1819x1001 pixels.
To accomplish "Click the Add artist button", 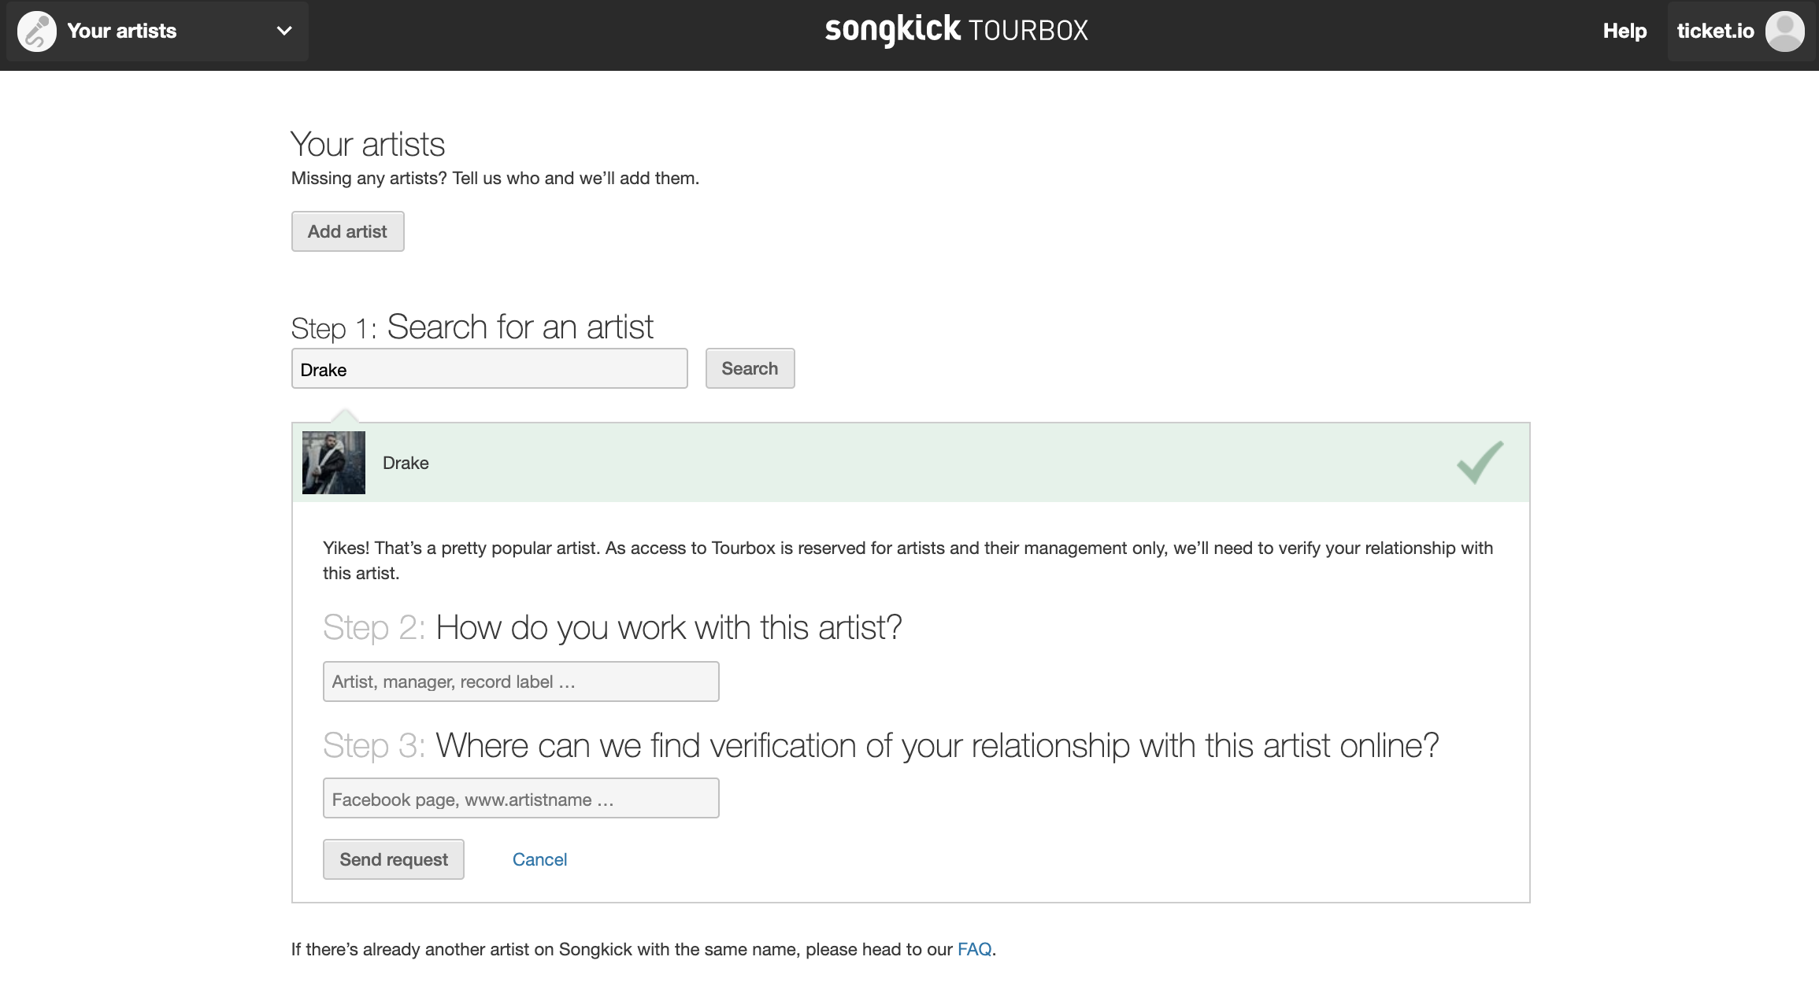I will coord(347,231).
